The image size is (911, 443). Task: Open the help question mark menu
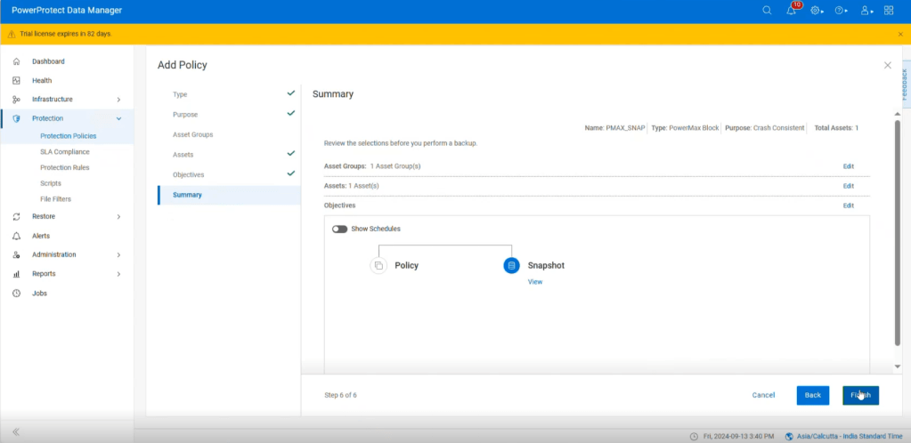[x=840, y=11]
